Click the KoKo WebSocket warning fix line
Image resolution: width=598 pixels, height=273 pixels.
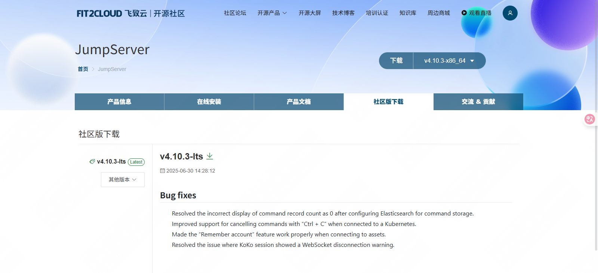tap(283, 245)
